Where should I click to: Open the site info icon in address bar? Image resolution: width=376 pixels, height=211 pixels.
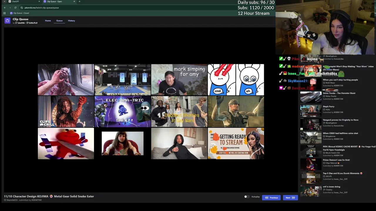click(22, 8)
